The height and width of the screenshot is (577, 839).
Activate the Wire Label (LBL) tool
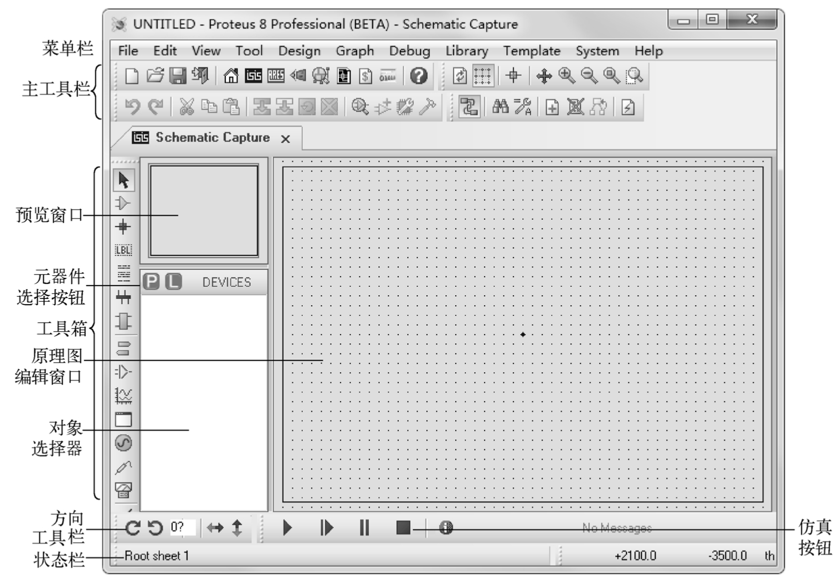(x=123, y=250)
